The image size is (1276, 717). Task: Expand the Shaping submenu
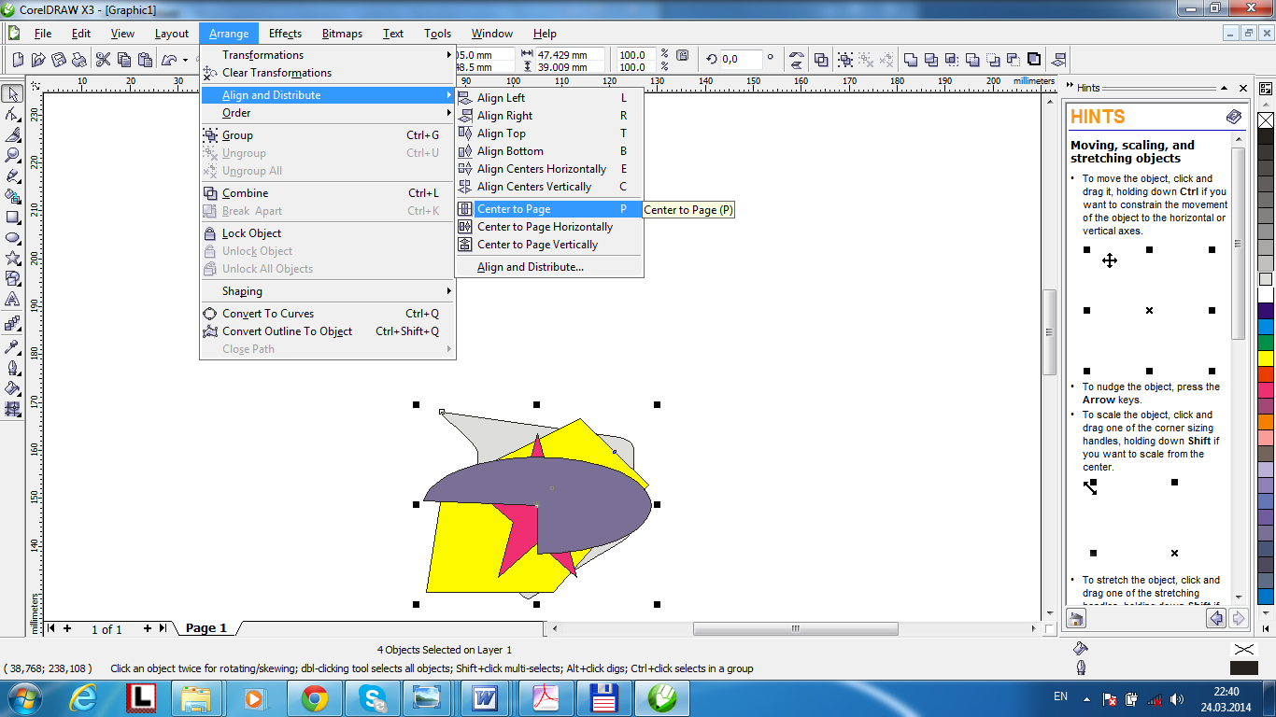(x=327, y=291)
